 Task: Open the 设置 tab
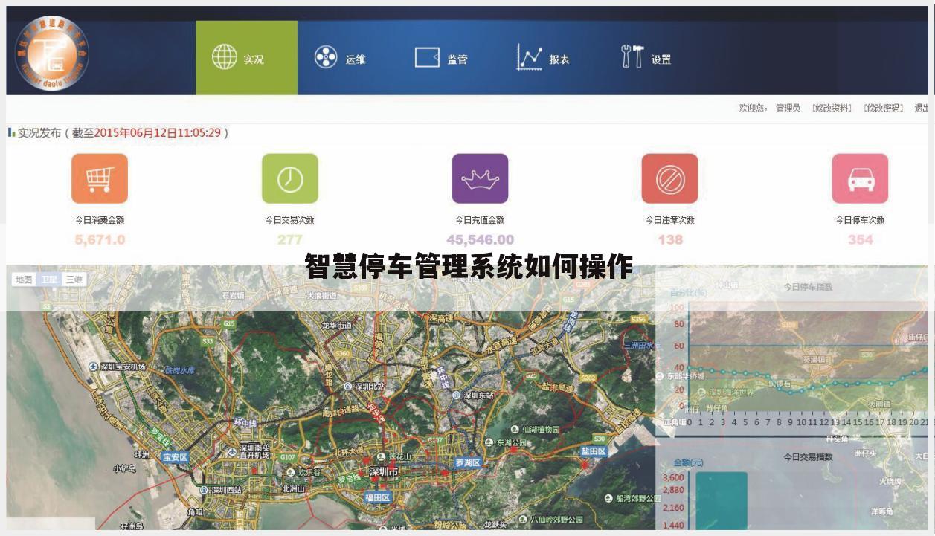[x=646, y=58]
